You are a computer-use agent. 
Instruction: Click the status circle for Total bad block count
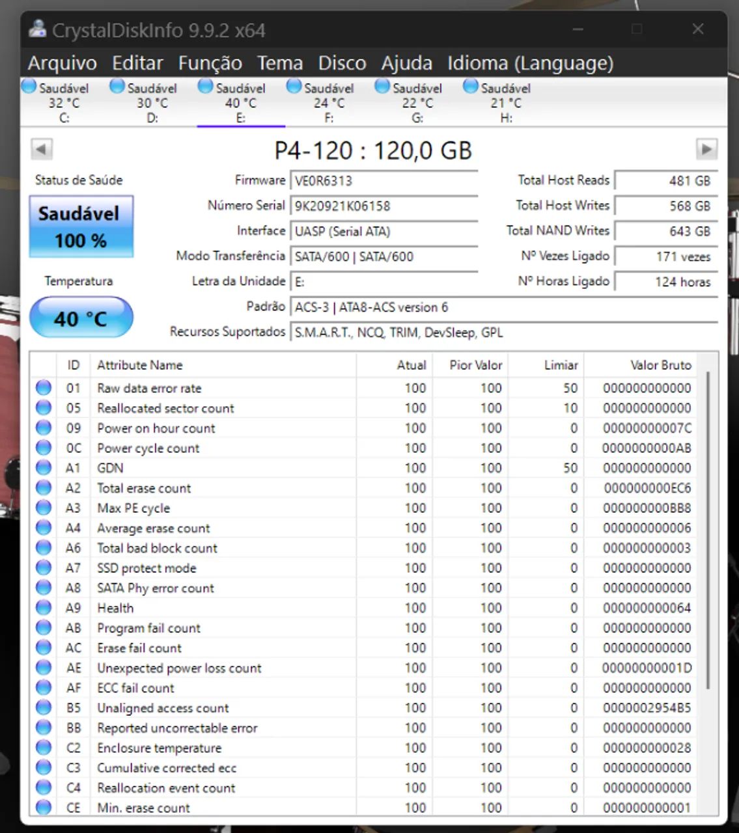44,548
